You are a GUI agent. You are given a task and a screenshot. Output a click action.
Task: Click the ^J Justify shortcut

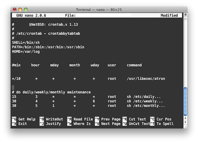50,124
